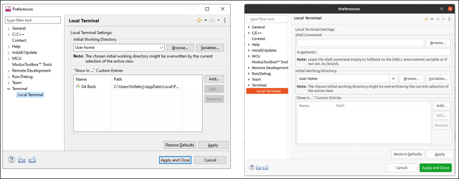Open the User home combo box in Windows dialog
The width and height of the screenshot is (459, 179).
[119, 47]
